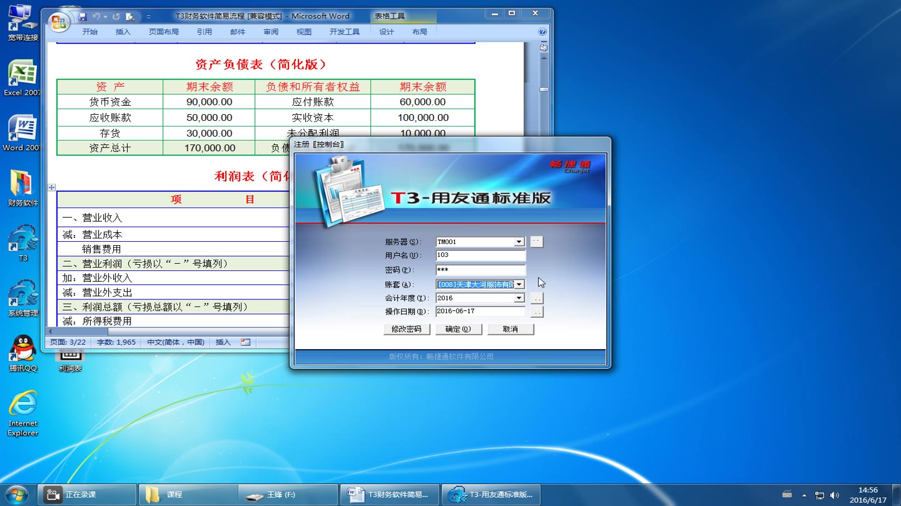The height and width of the screenshot is (506, 901).
Task: Expand the 会计年度 year dropdown
Action: [518, 297]
